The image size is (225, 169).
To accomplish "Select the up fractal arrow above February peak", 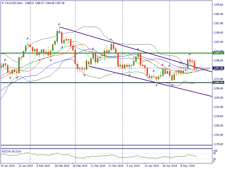I will 59,24.
